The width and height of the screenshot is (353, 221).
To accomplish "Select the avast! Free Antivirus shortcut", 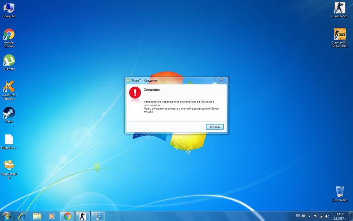I will coord(9,90).
